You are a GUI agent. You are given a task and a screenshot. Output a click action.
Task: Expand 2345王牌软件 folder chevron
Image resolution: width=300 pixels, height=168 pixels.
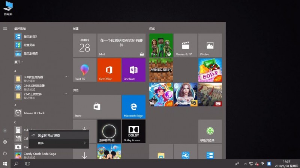point(66,94)
